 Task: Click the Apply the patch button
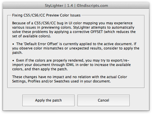point(48,100)
